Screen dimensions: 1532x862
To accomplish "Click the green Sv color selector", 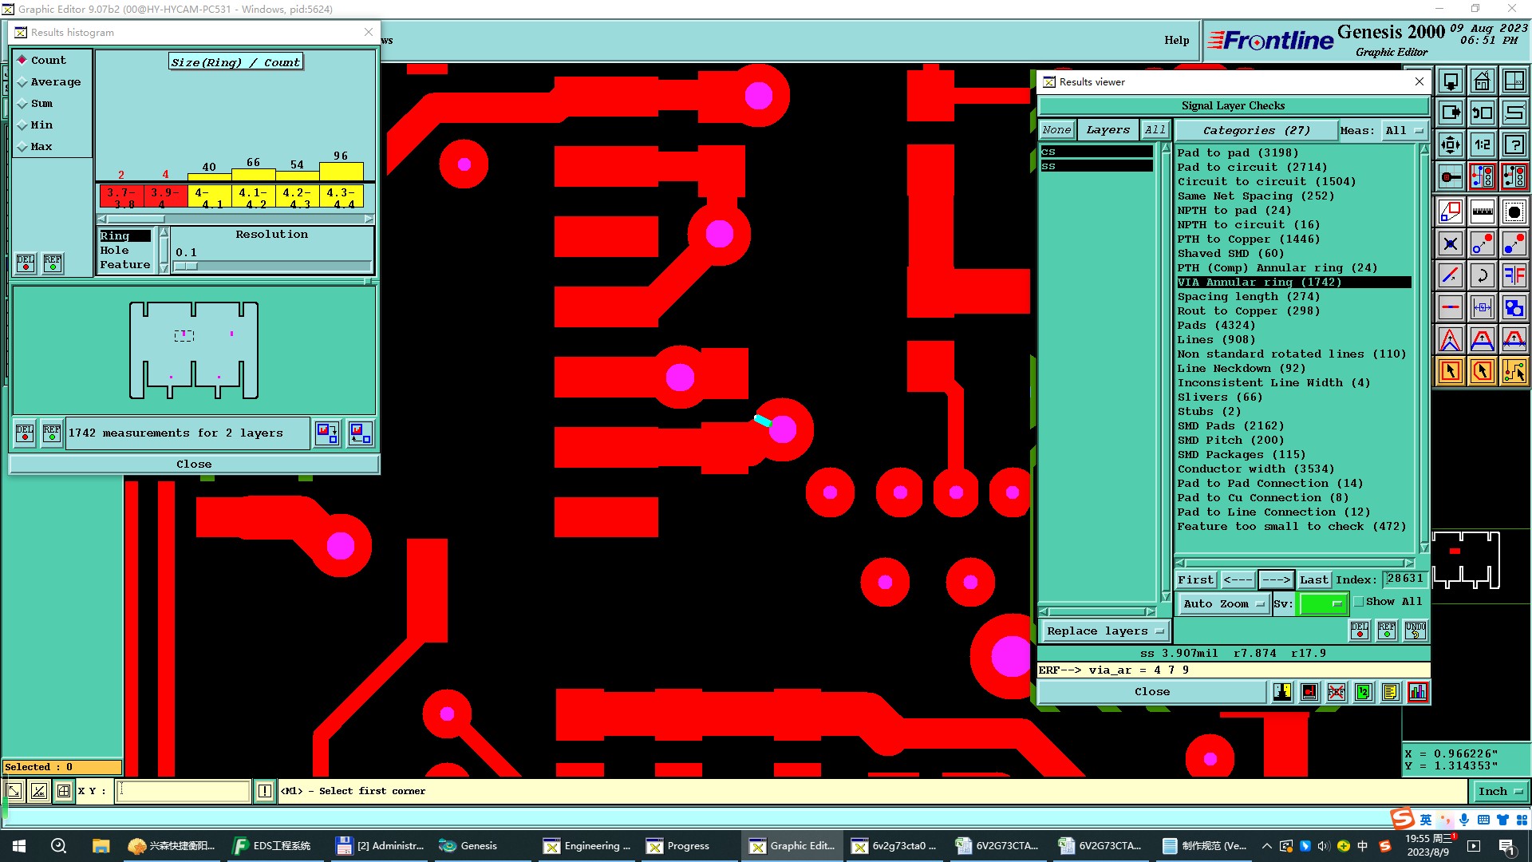I will 1322,604.
